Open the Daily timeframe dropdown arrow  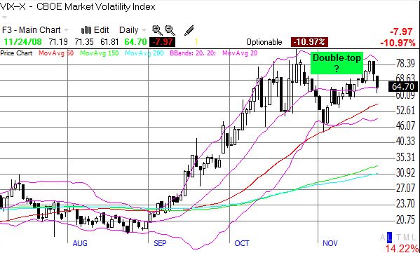[x=144, y=30]
